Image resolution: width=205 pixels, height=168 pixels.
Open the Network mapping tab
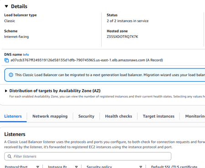(50, 116)
